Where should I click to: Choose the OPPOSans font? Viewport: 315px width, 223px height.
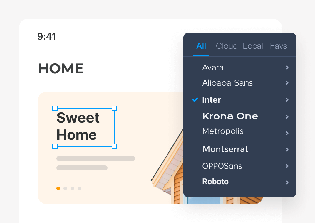pos(222,166)
